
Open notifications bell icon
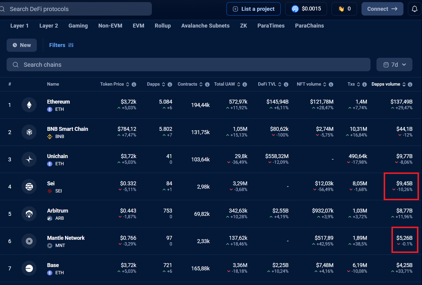tap(415, 9)
